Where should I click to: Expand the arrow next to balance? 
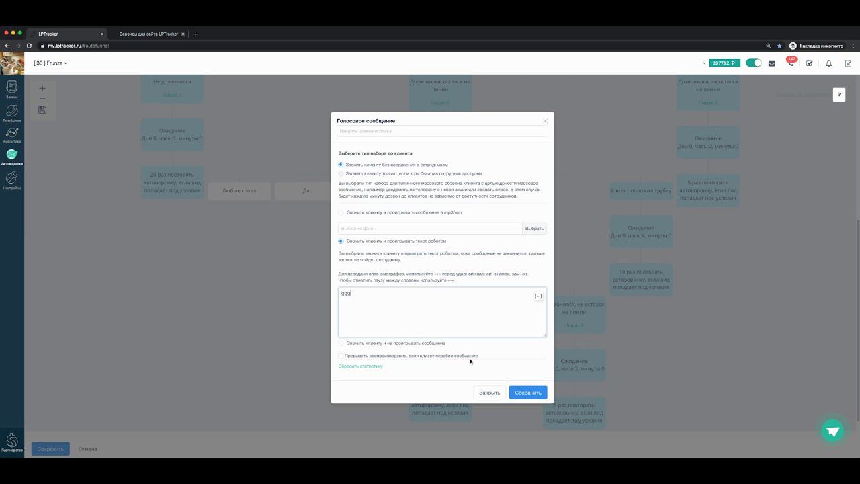704,63
